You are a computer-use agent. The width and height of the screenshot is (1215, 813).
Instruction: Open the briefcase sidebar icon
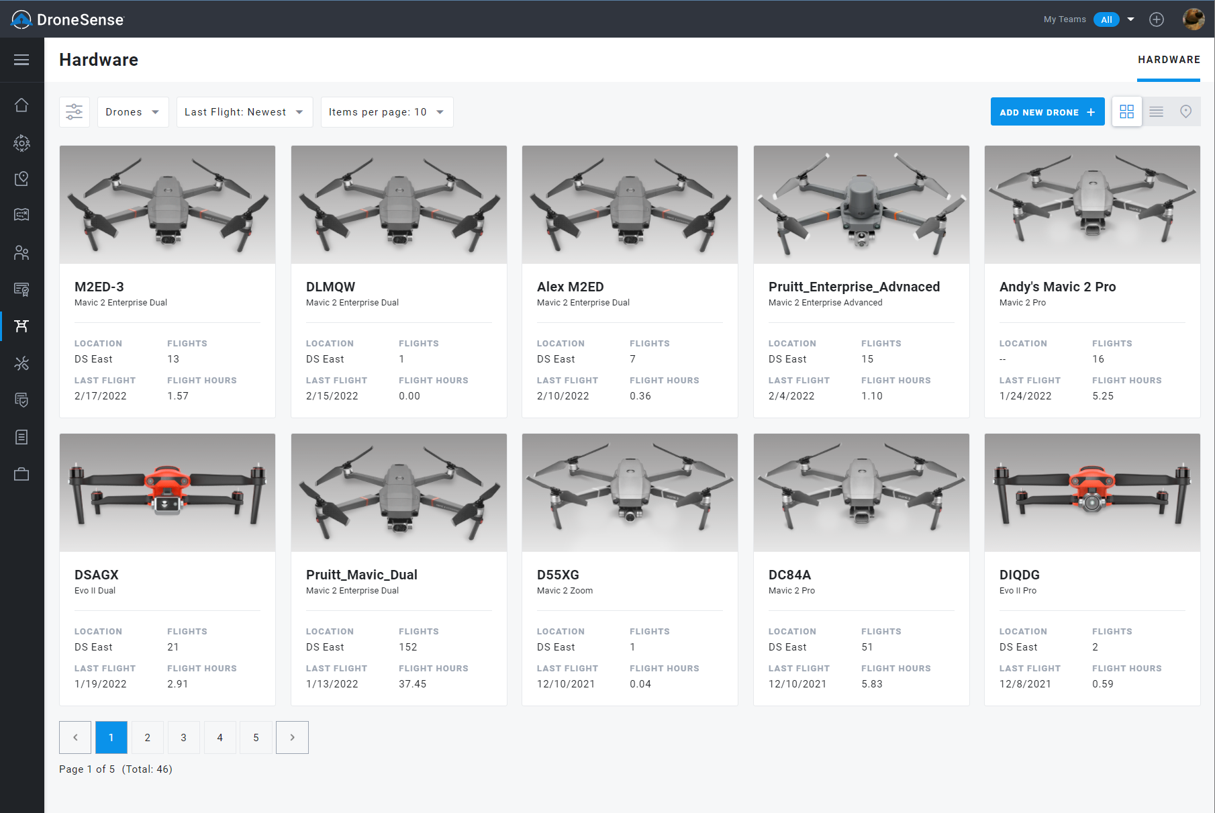pos(21,474)
